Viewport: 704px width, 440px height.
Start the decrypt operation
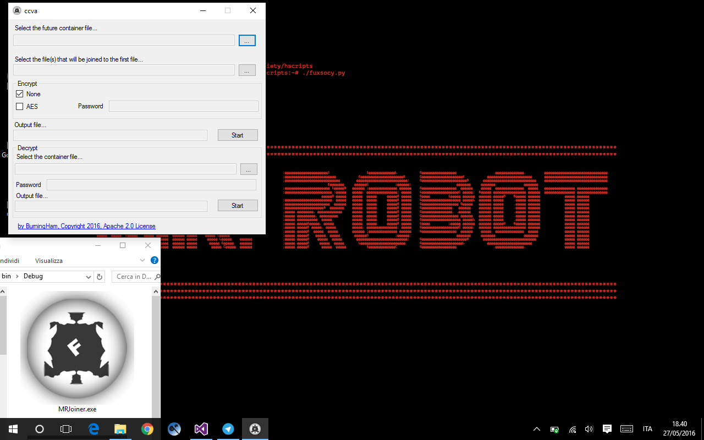pos(238,206)
